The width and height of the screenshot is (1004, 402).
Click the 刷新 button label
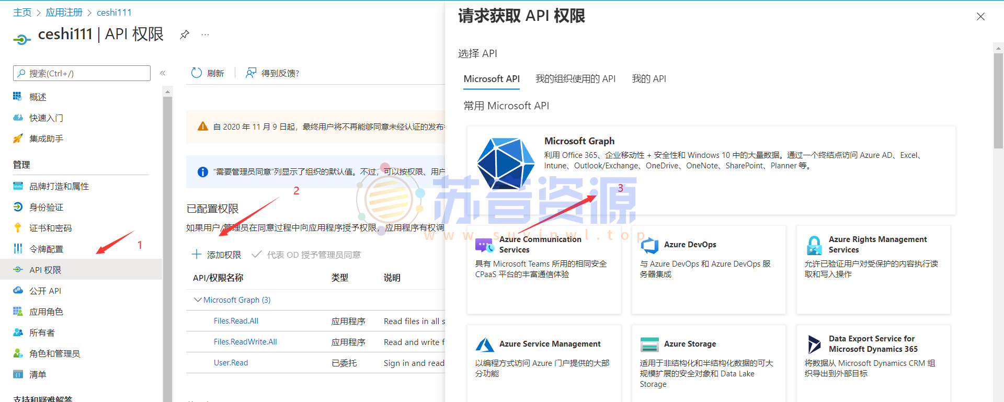coord(215,73)
